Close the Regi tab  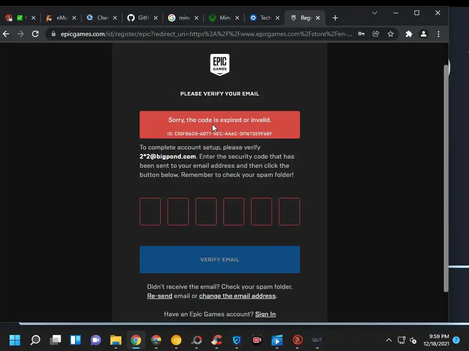(318, 18)
